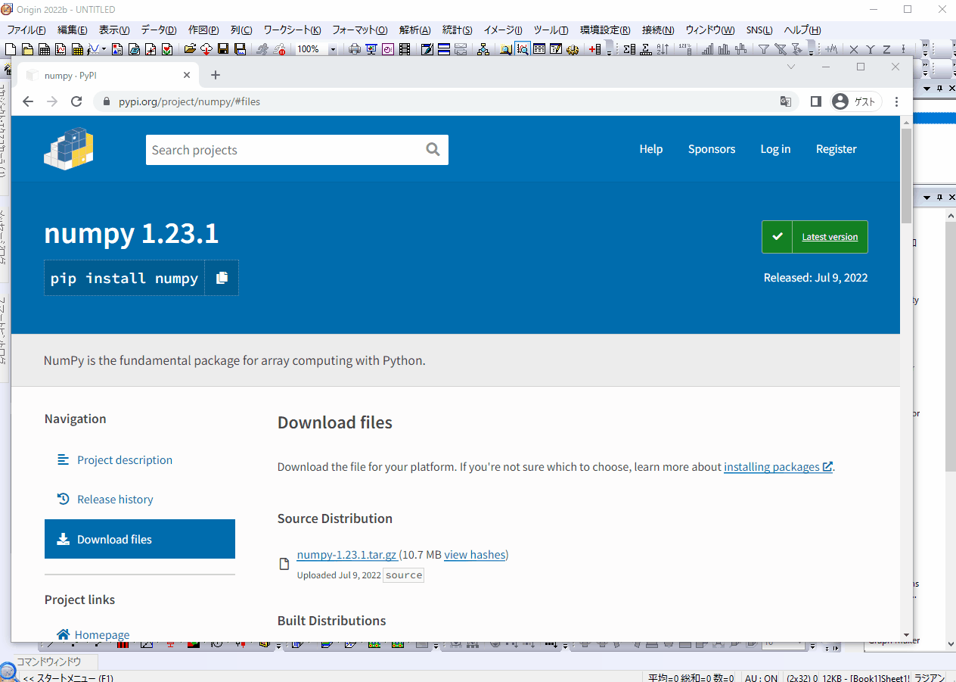Screen dimensions: 956x682
Task: Reload the PyPI page
Action: (x=76, y=101)
